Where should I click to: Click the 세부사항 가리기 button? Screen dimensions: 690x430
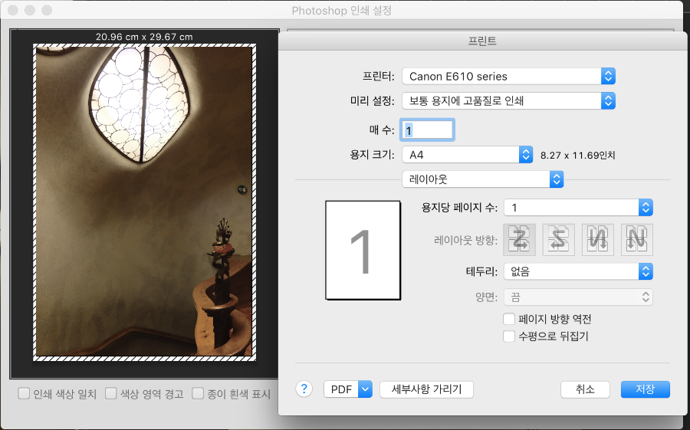click(x=426, y=389)
